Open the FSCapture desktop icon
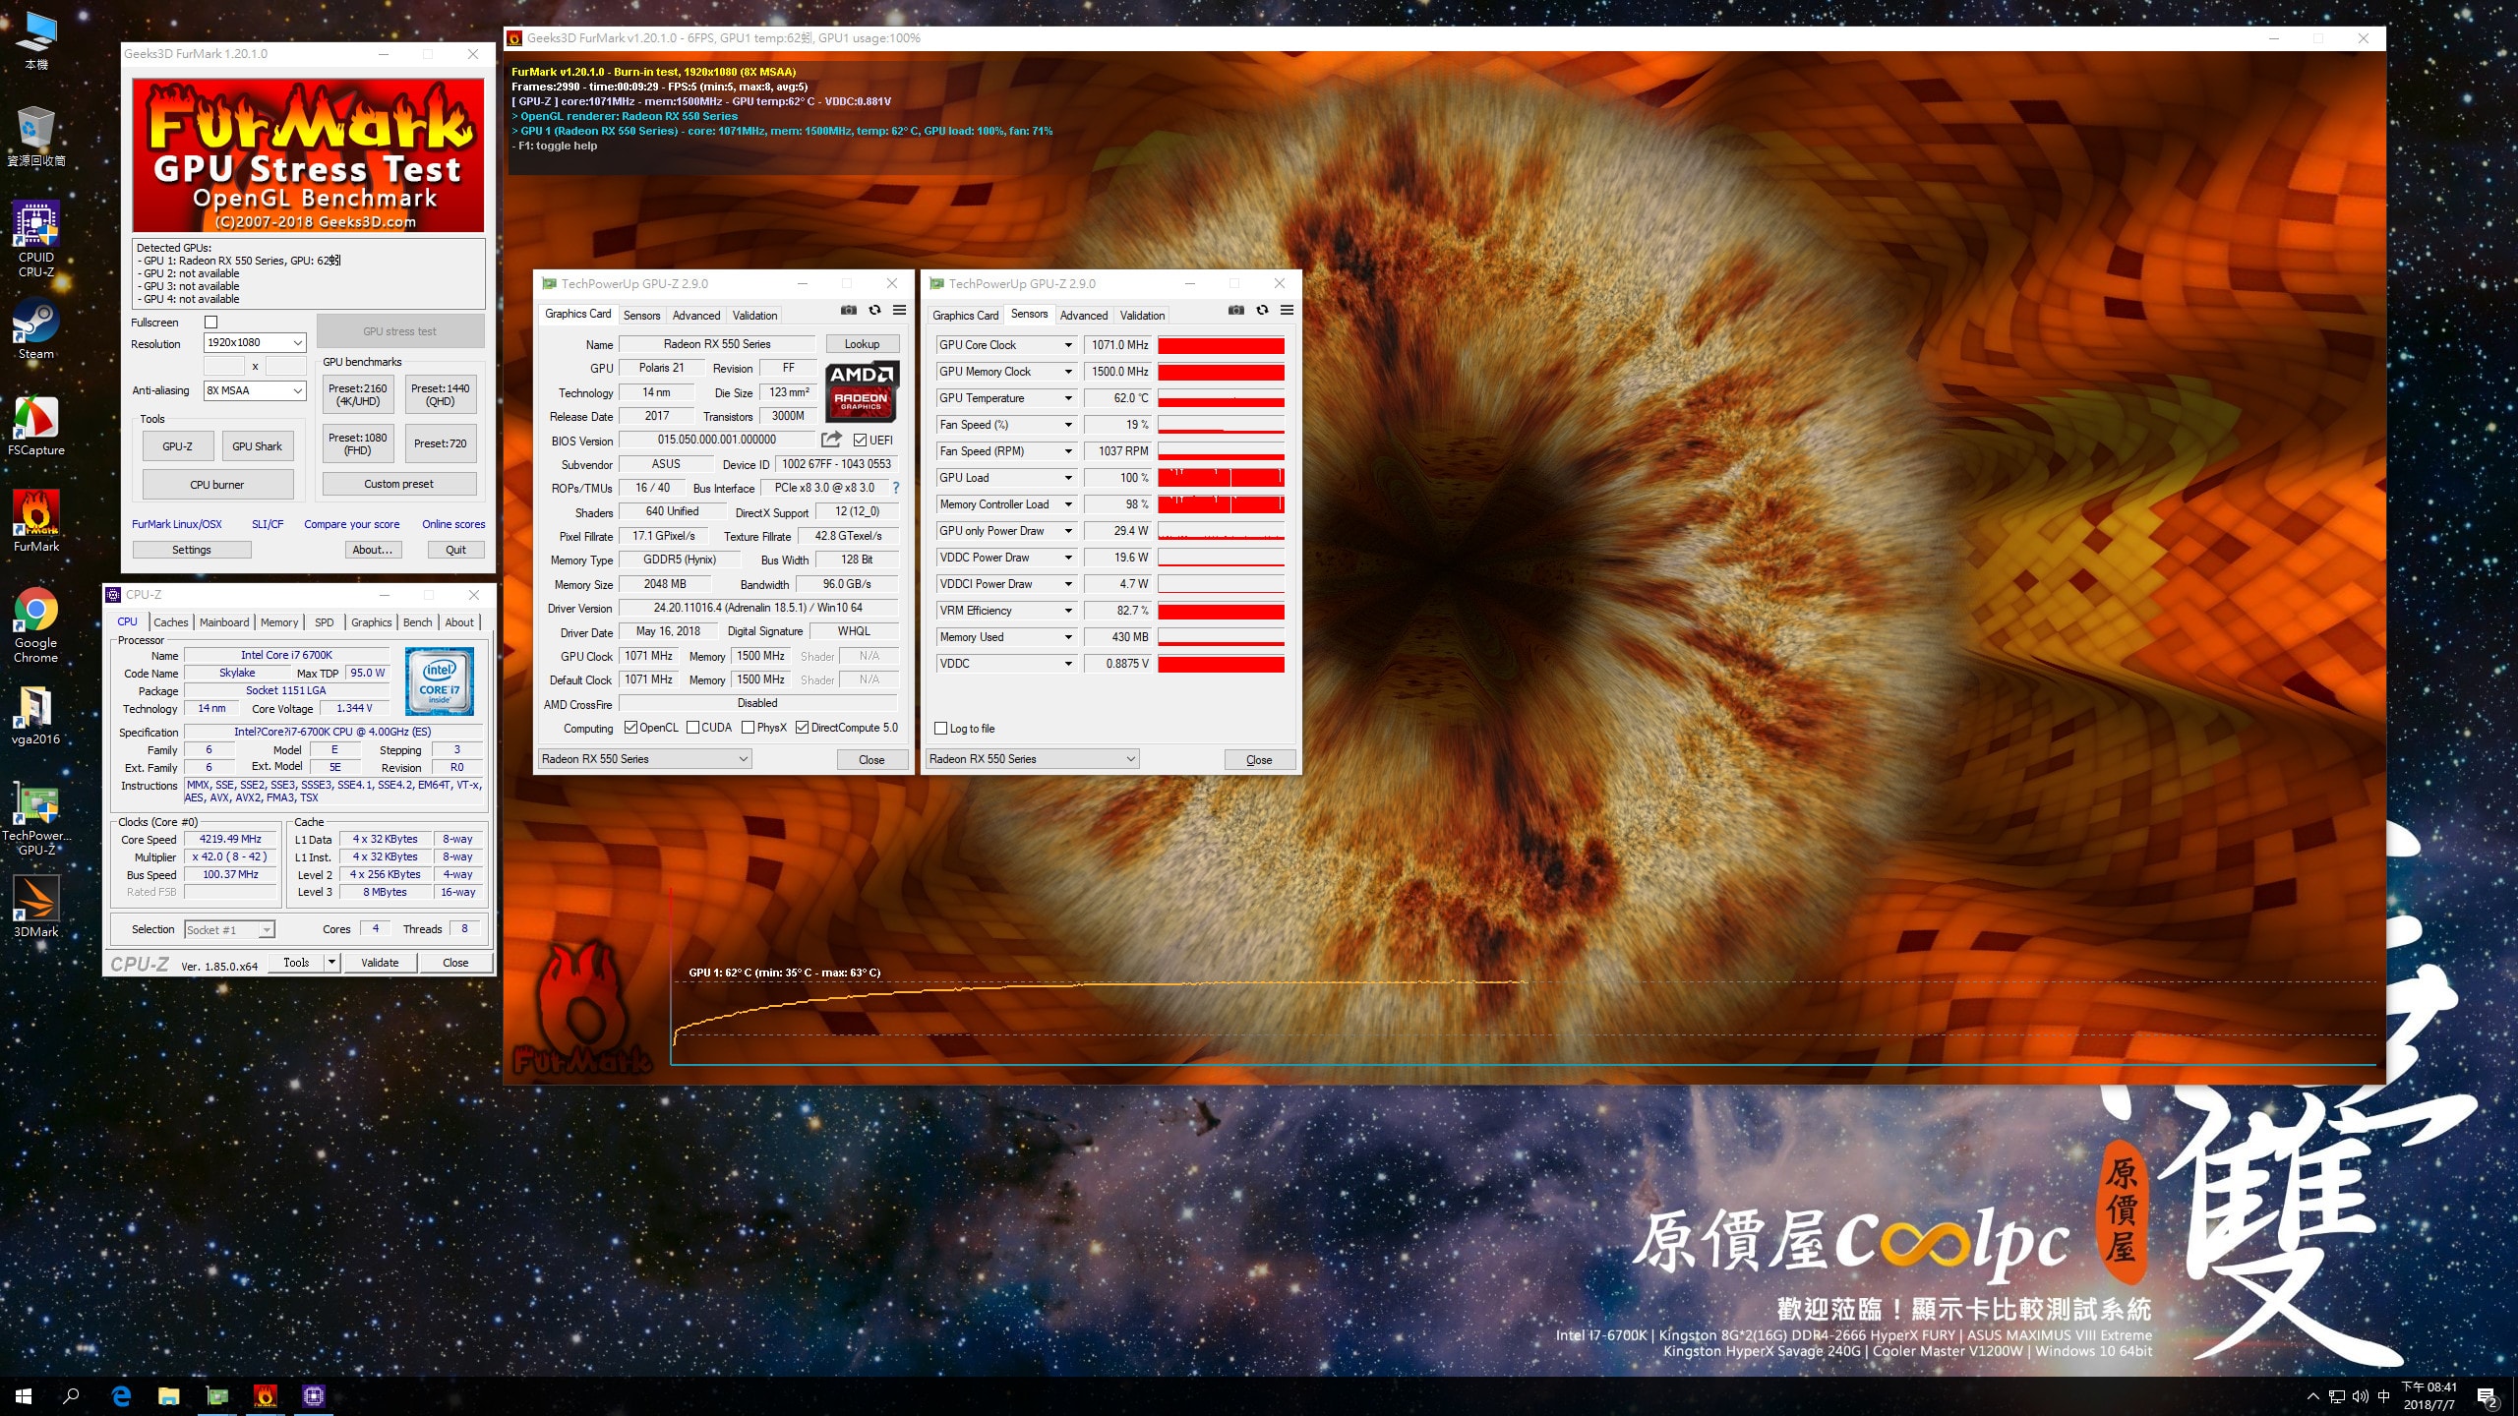Screen dimensions: 2518x1416 pyautogui.click(x=36, y=426)
